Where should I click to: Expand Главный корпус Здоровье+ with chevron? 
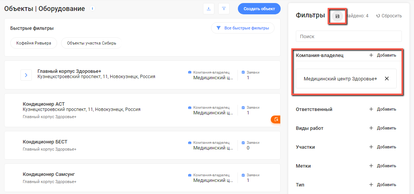point(26,75)
